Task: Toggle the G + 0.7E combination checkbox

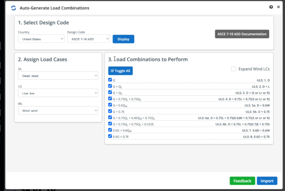Action: [110, 111]
